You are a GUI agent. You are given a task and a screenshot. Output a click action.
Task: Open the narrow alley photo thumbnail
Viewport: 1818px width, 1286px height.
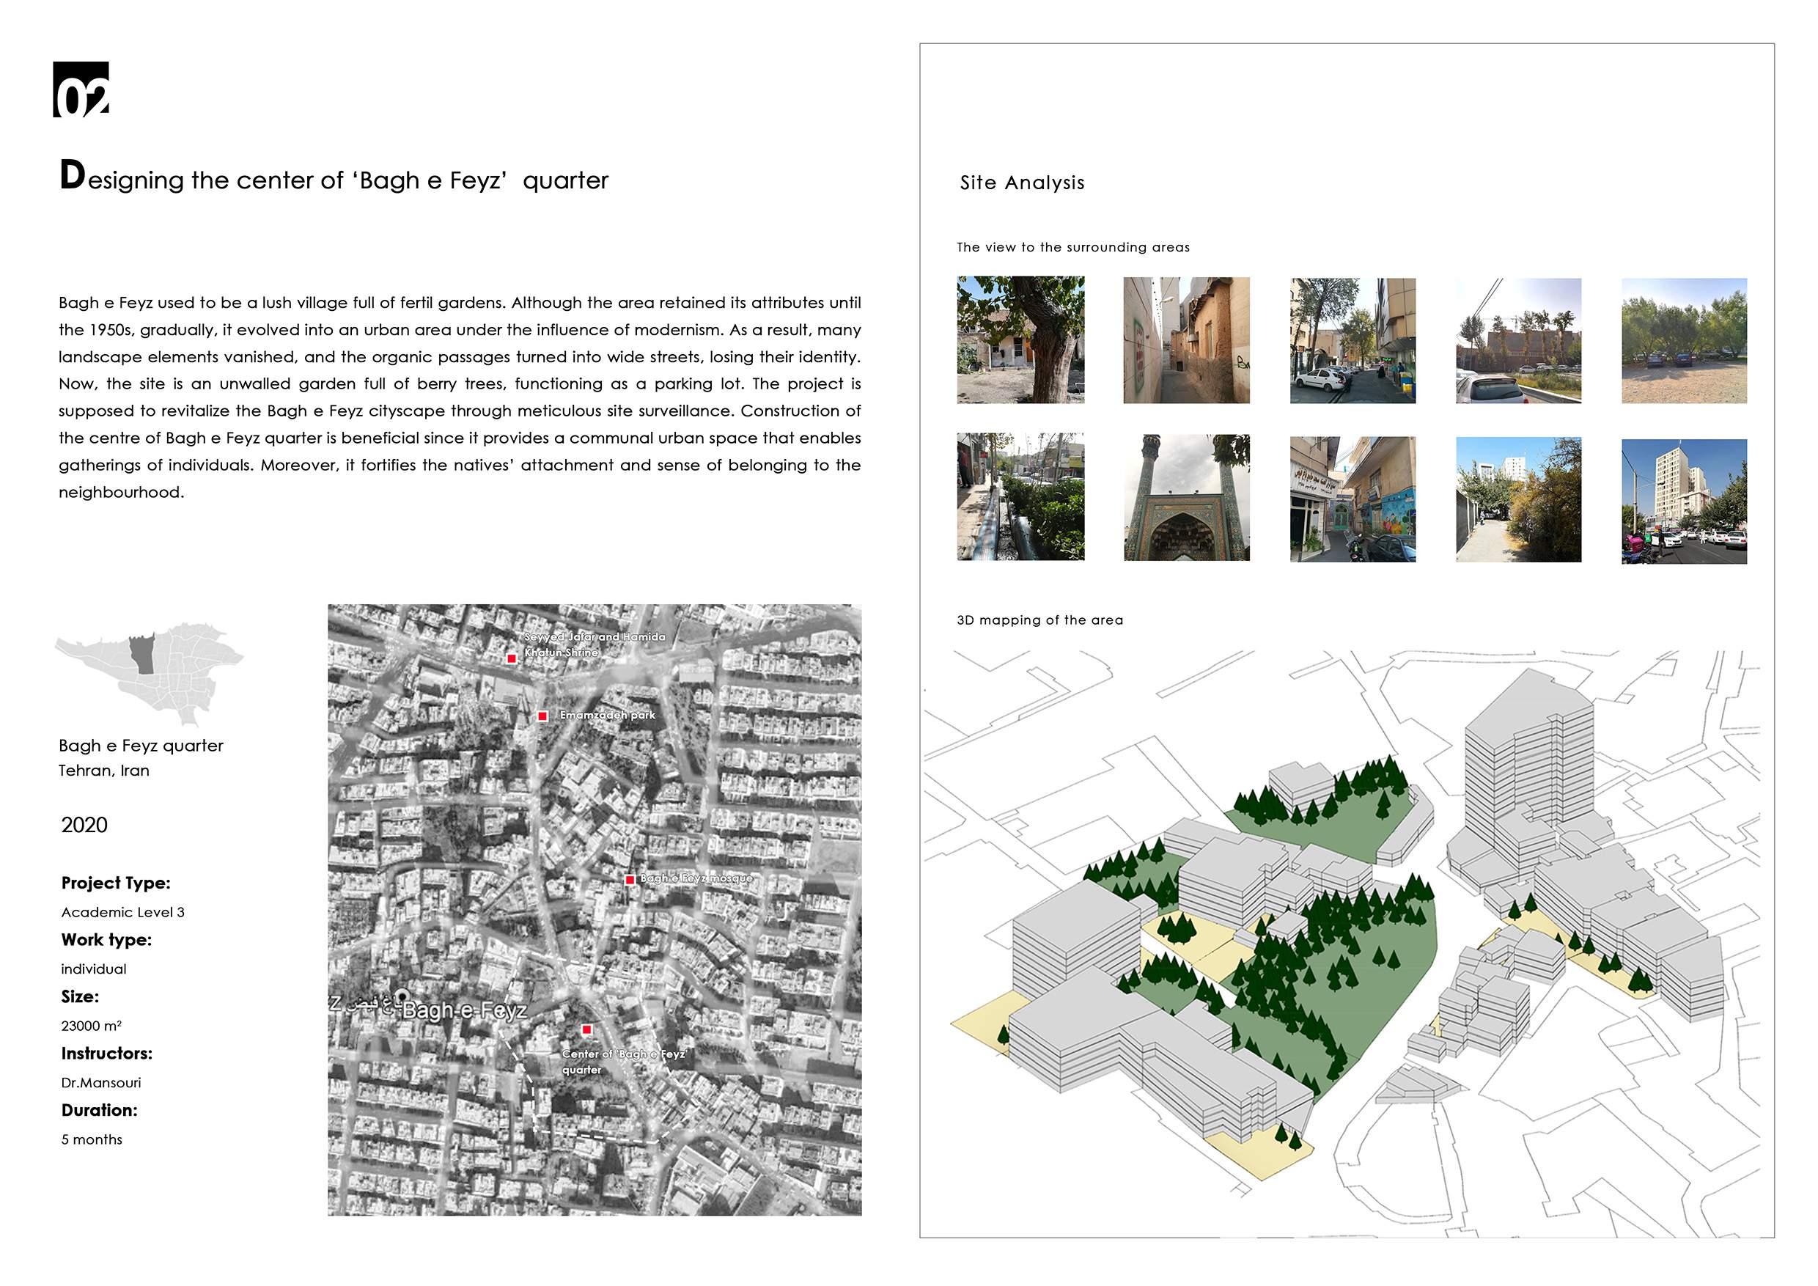pyautogui.click(x=1185, y=340)
